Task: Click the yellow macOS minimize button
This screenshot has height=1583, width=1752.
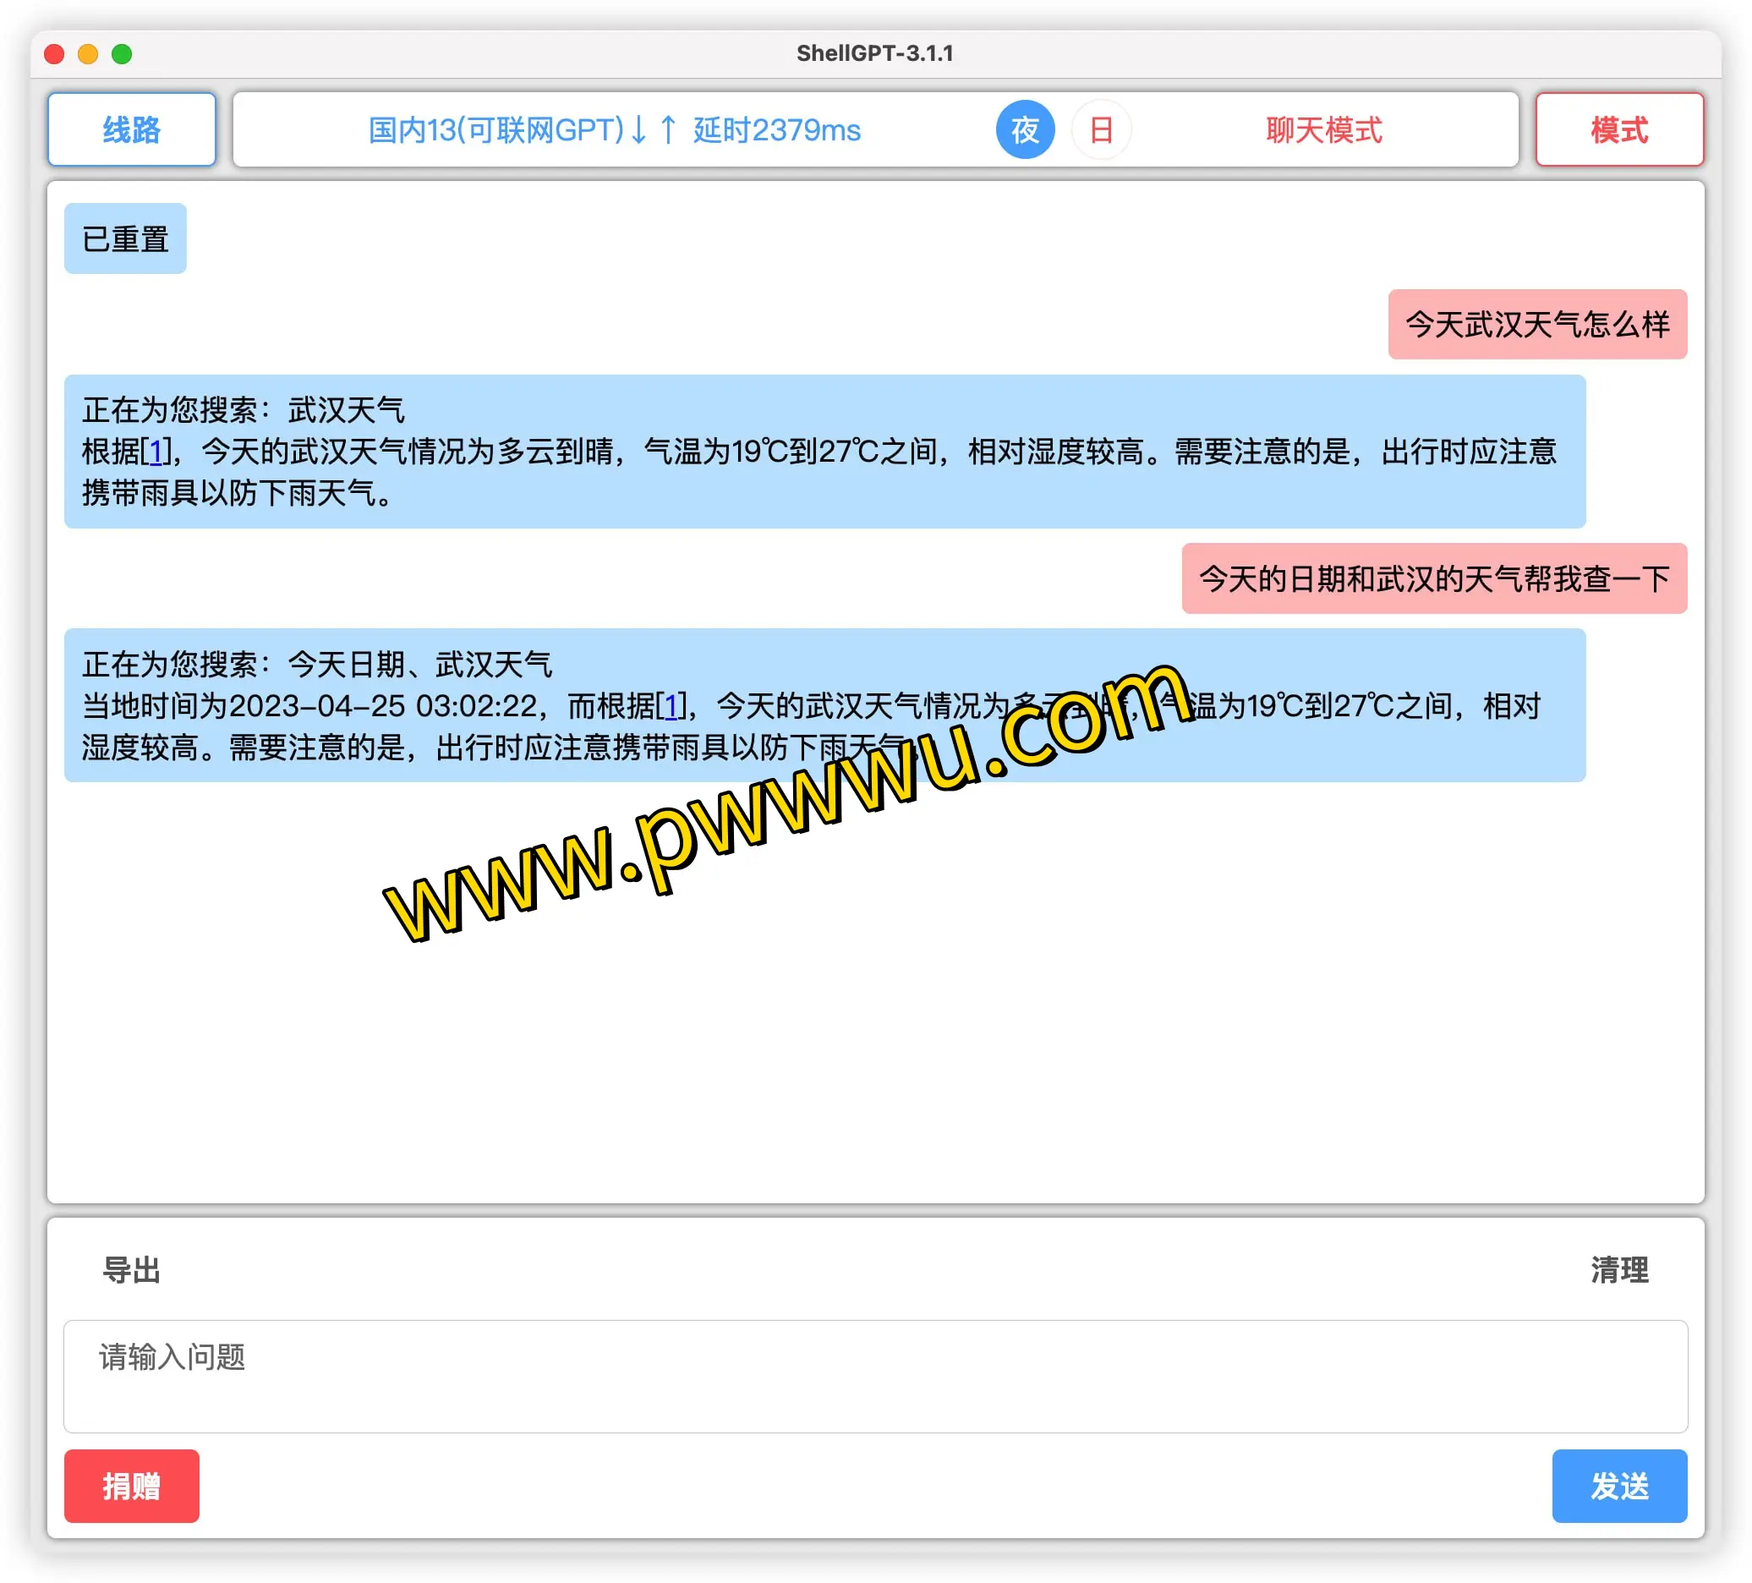Action: (x=88, y=54)
